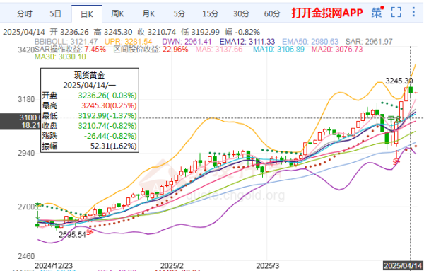This screenshot has width=424, height=271.
Task: Click the 收 3210.74 header value
Action: coord(157,33)
